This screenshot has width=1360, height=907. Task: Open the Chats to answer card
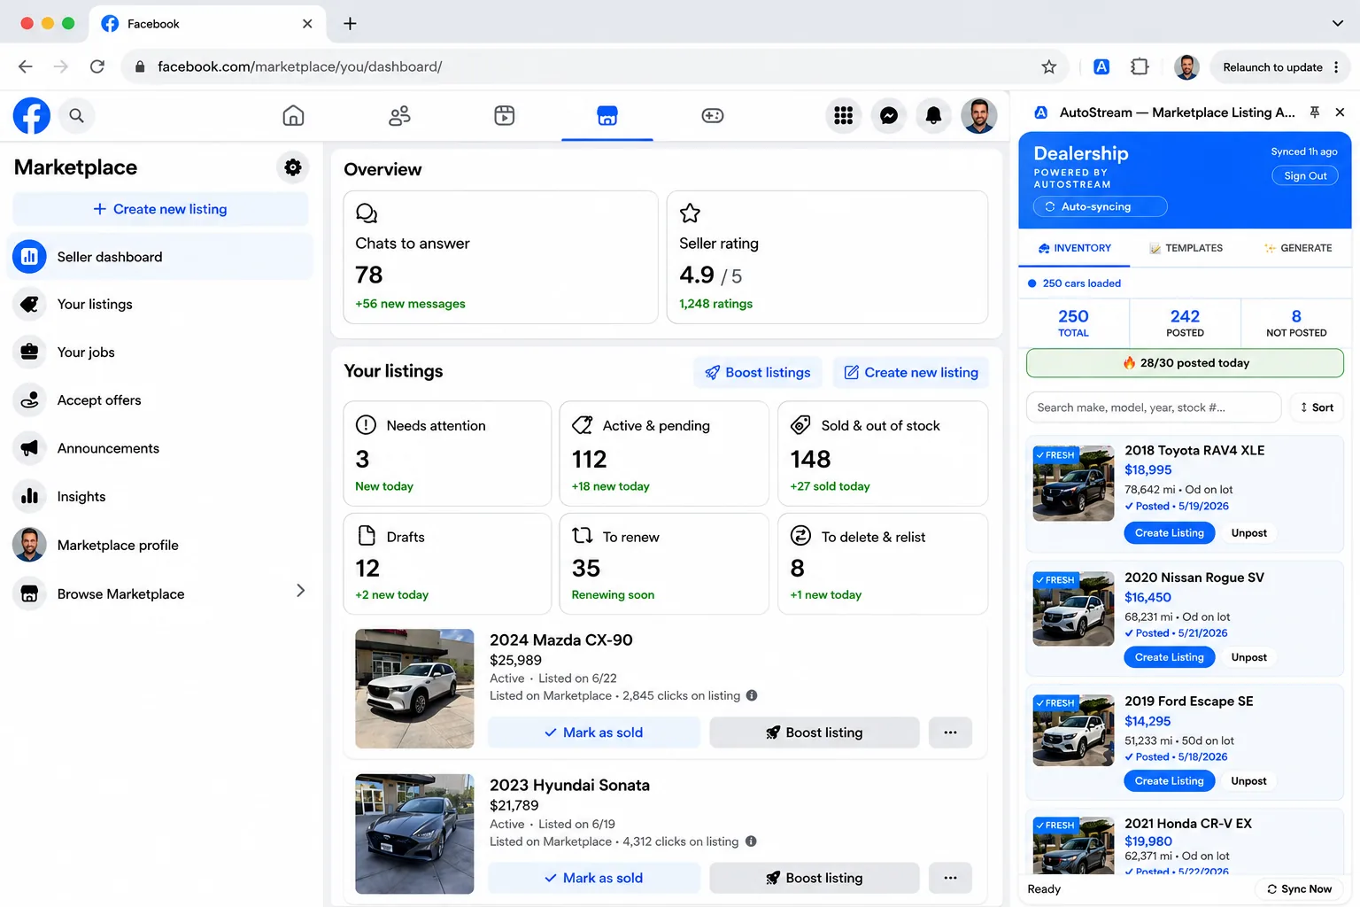[501, 257]
